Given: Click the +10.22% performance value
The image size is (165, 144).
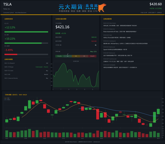Looking at the screenshot, I should [x=10, y=39].
